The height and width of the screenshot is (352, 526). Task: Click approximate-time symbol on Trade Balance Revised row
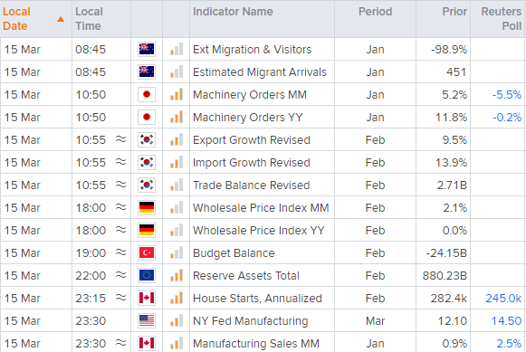(120, 185)
